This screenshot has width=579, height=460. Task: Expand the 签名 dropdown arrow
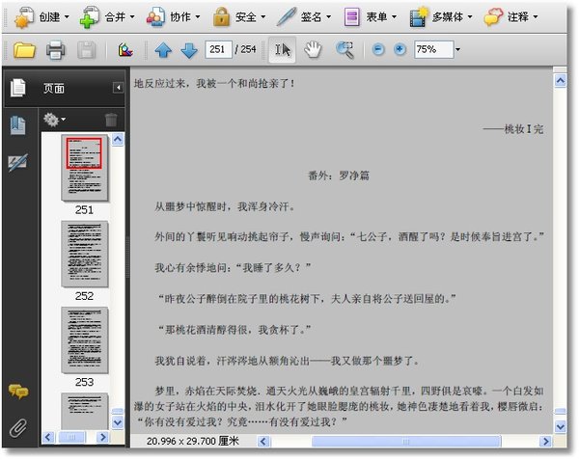click(329, 17)
